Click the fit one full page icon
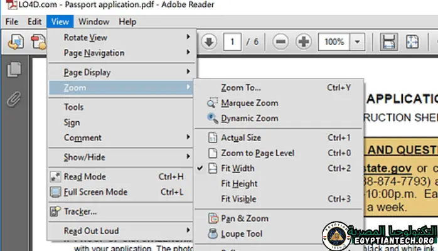 (x=412, y=42)
